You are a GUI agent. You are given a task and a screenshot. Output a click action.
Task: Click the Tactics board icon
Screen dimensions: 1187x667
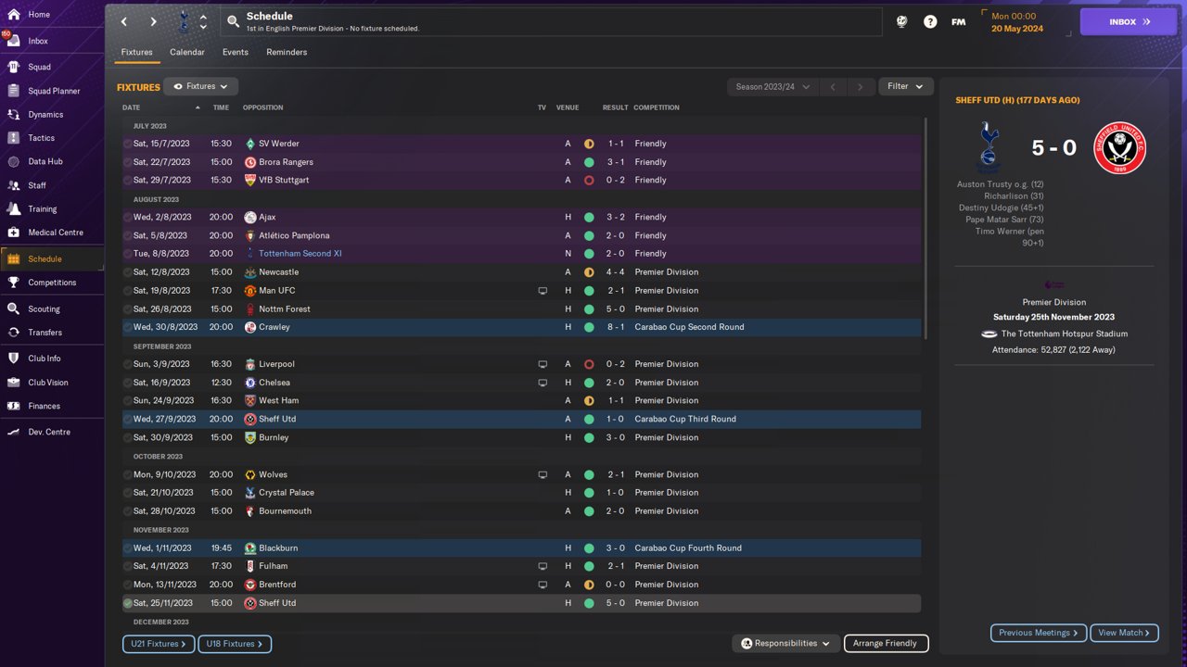pyautogui.click(x=13, y=138)
